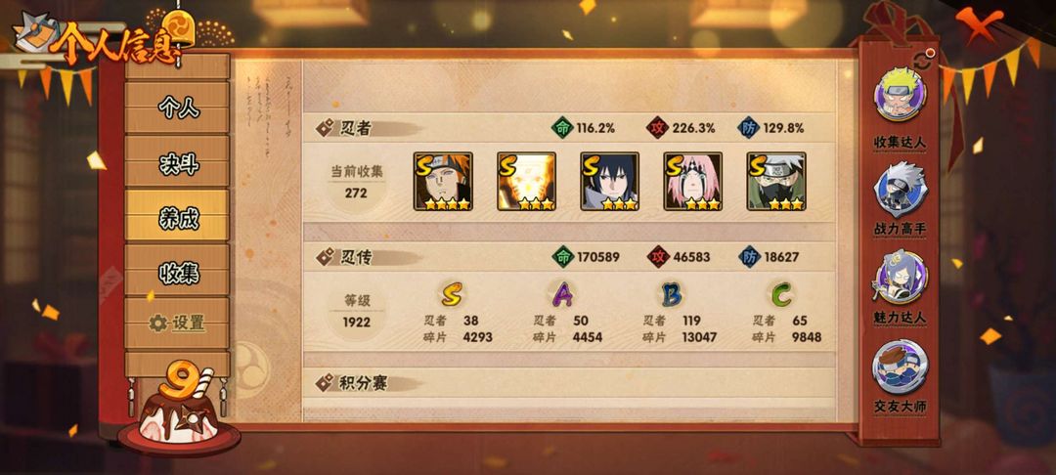
Task: Switch to the 决斗 tab
Action: tap(178, 162)
